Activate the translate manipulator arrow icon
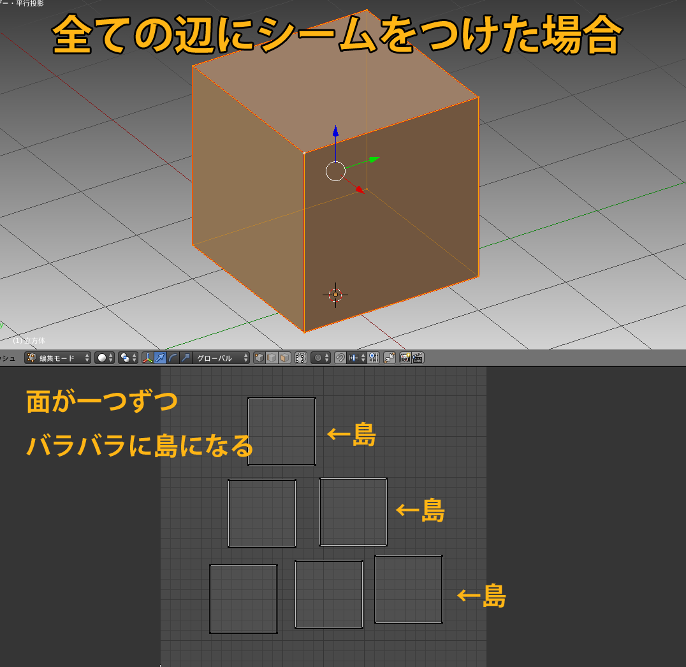Image resolution: width=686 pixels, height=667 pixels. (161, 357)
